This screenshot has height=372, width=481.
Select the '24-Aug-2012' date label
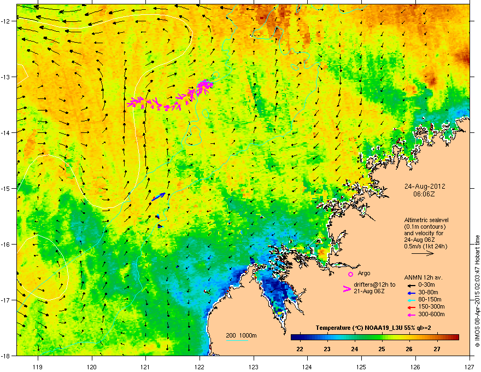coord(425,187)
